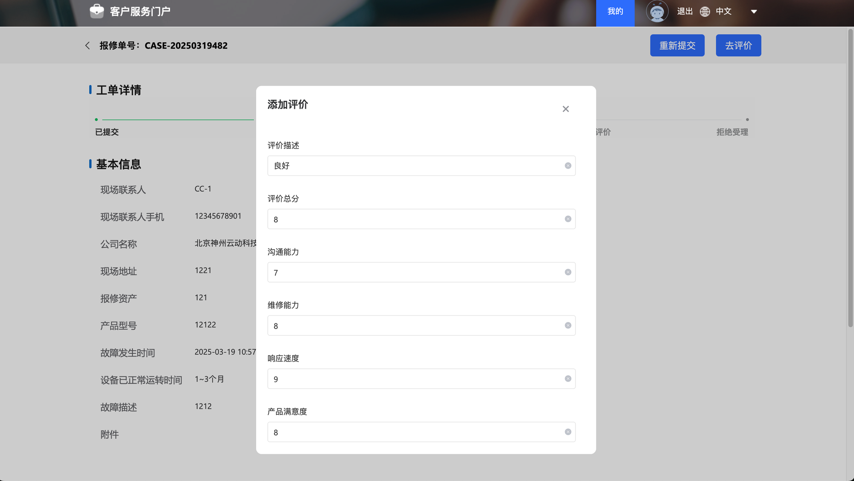Clear the 维修能力 score using clear icon
The image size is (854, 481).
(568, 326)
